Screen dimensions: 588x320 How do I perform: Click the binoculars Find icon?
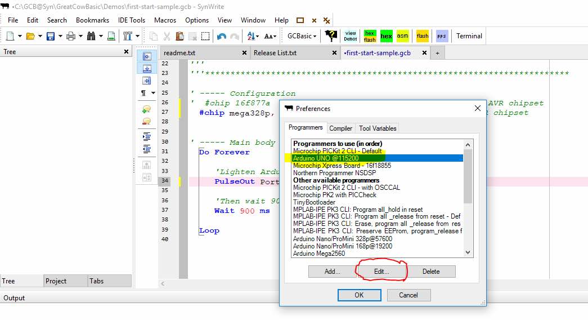tap(91, 36)
